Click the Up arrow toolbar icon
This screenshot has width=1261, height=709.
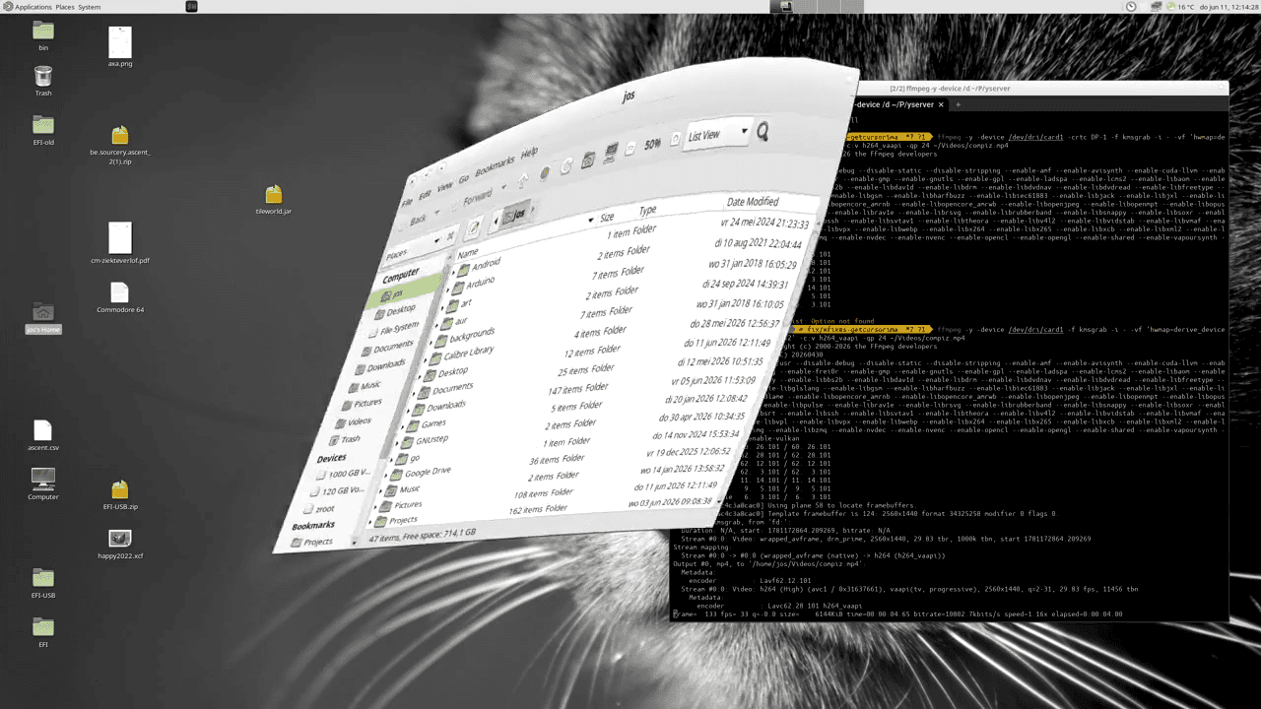(523, 180)
